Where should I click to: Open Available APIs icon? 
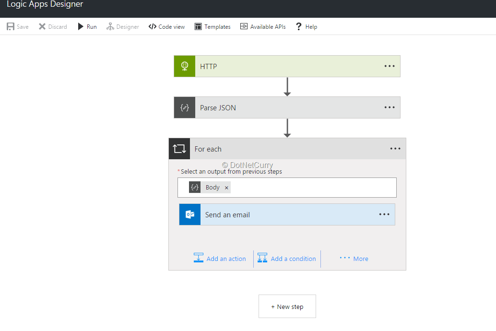click(x=244, y=26)
